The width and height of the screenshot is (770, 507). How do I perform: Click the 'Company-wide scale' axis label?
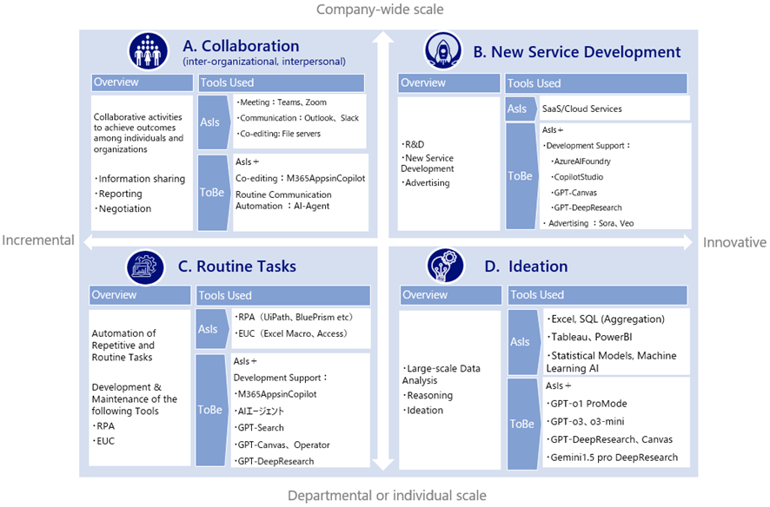click(380, 10)
